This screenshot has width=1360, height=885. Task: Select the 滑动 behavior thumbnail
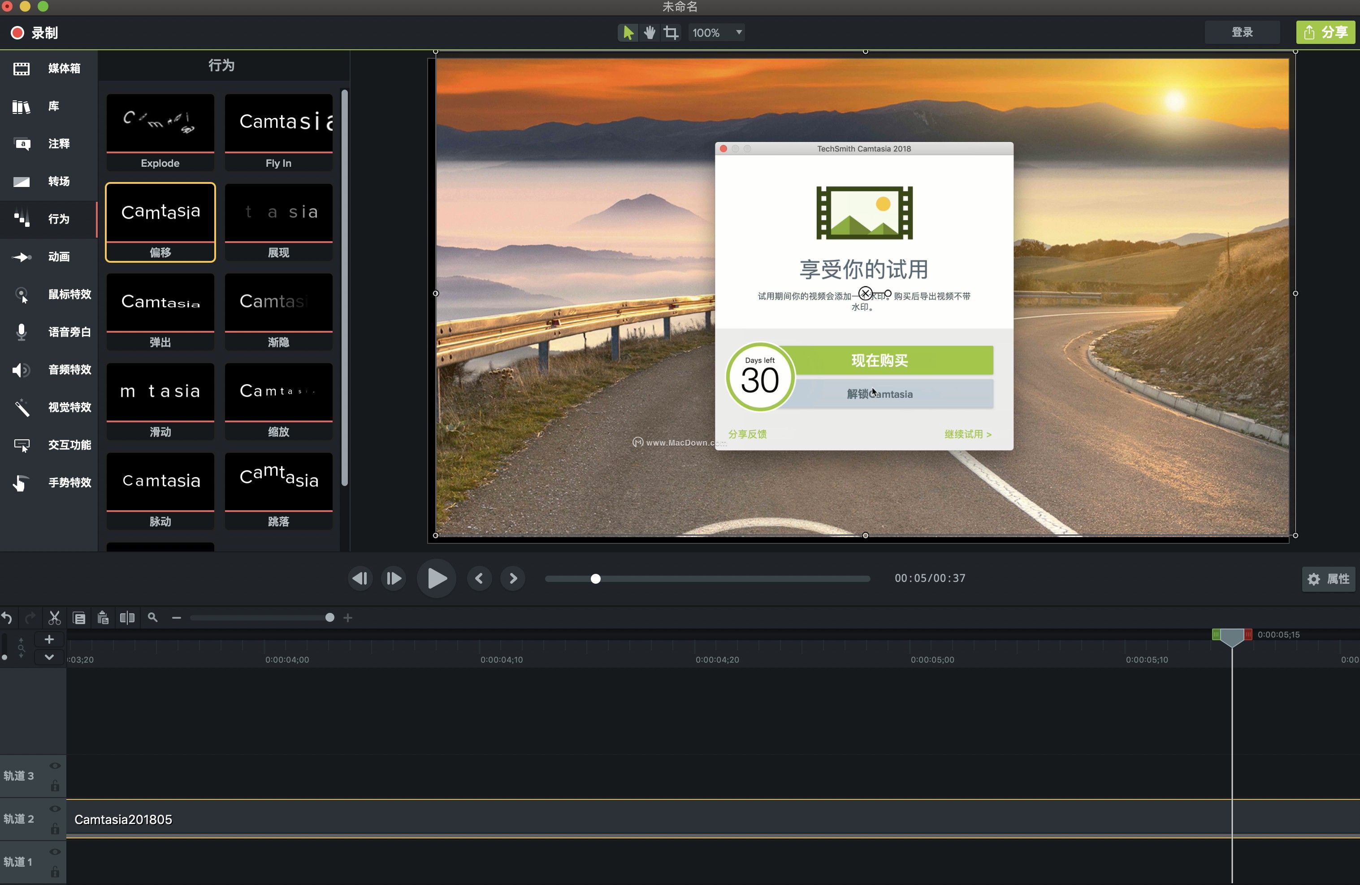coord(160,401)
